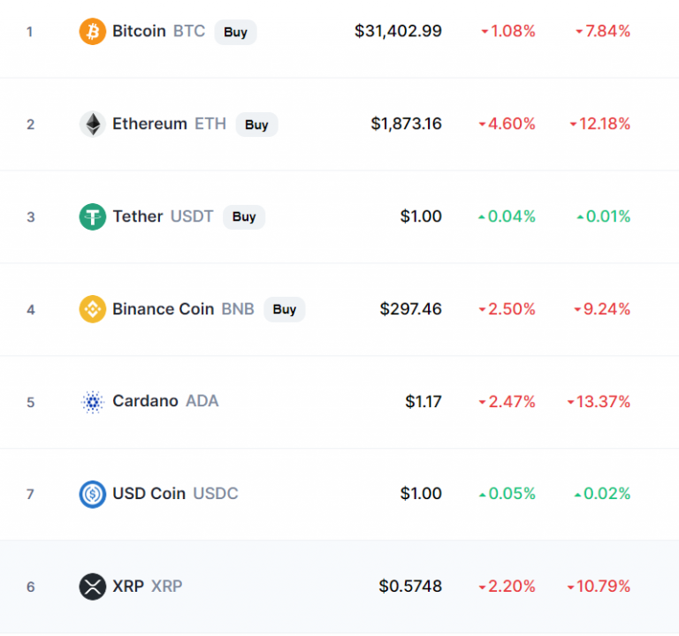This screenshot has height=636, width=679.
Task: Click Bitcoin's price $31,402.99
Action: tap(398, 31)
